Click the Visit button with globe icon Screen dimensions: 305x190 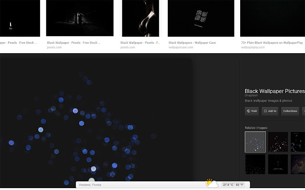coord(252,111)
